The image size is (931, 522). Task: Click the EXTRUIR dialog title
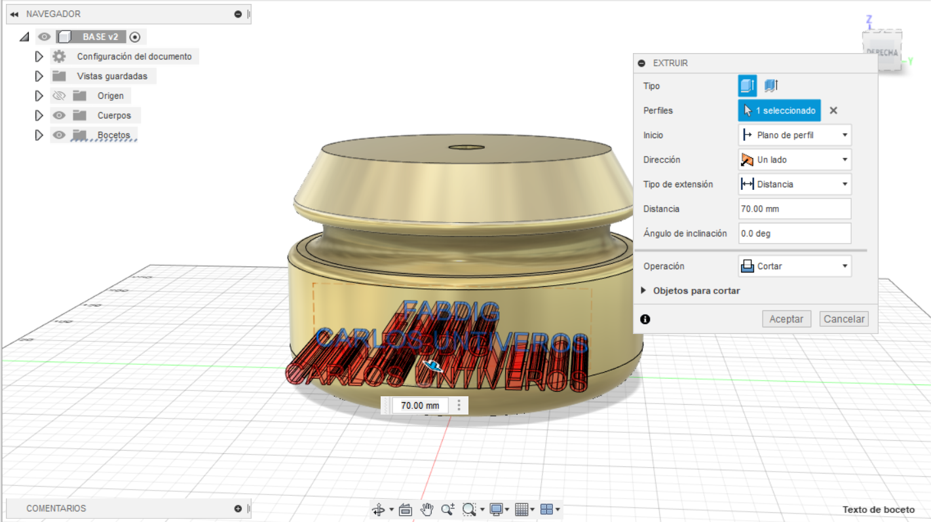[x=670, y=64]
